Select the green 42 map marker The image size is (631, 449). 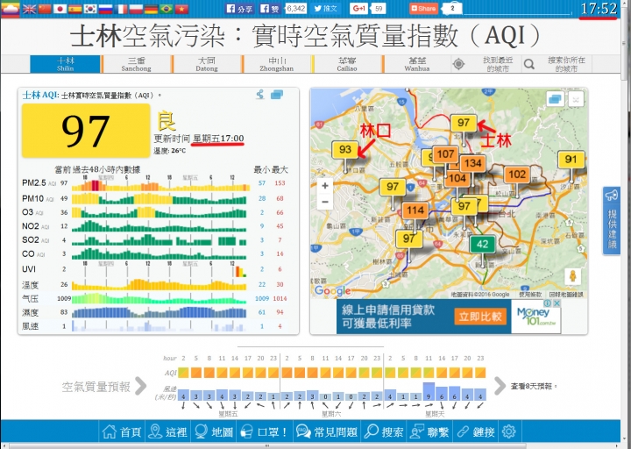pos(482,244)
